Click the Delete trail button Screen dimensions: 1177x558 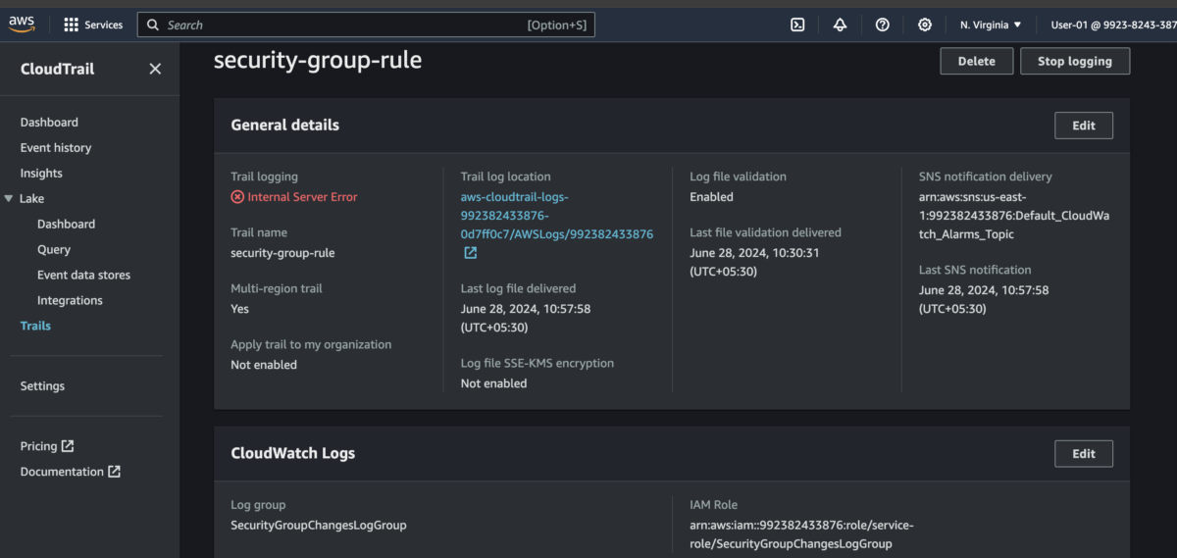pyautogui.click(x=976, y=61)
